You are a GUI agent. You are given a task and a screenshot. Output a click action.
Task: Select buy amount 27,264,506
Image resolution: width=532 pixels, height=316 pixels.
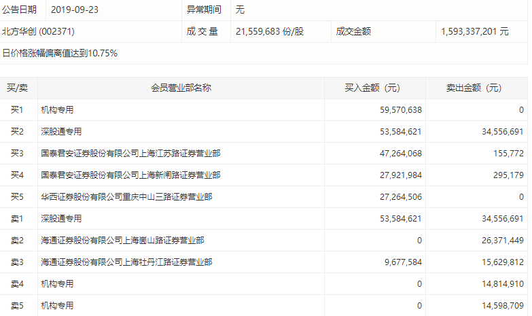(x=401, y=196)
